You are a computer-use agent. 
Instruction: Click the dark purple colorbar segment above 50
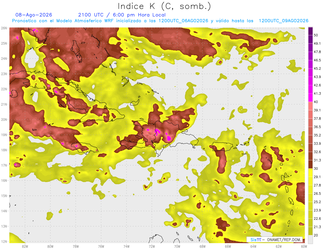pyautogui.click(x=310, y=31)
